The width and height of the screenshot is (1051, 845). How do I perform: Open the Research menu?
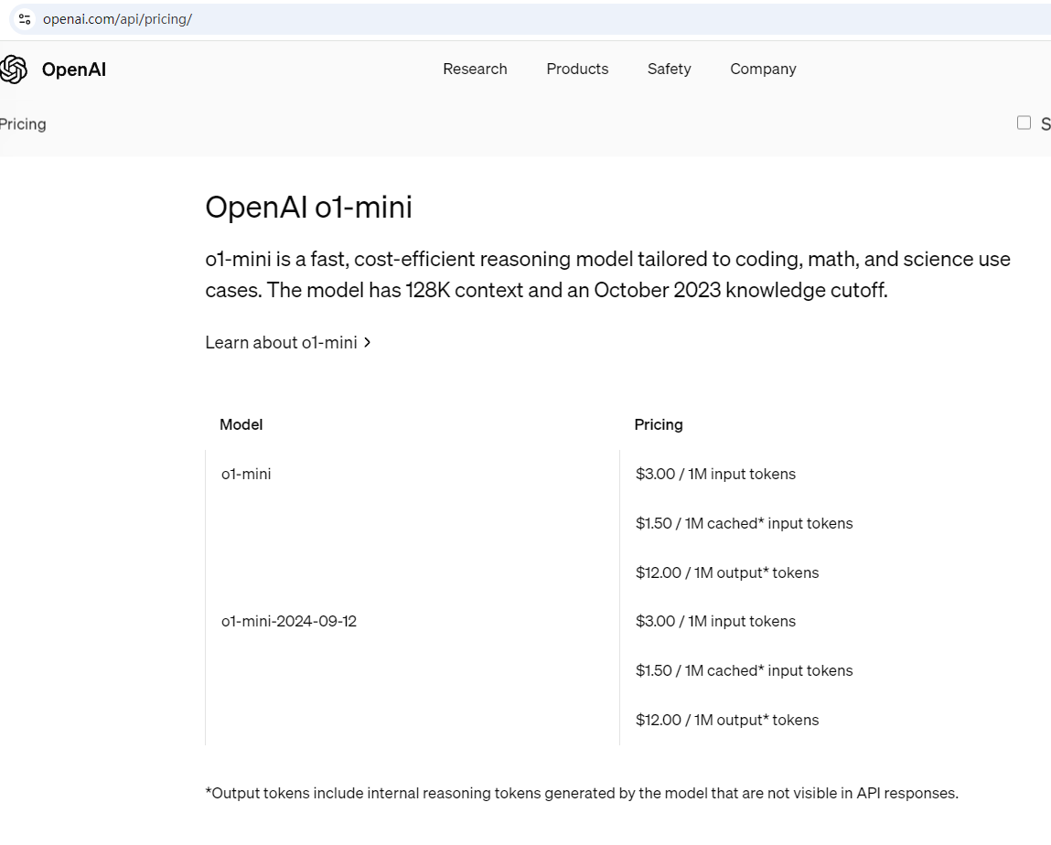click(x=475, y=69)
